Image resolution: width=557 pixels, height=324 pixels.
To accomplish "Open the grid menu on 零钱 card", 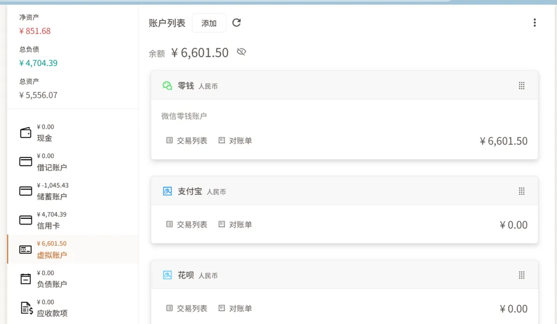I will (x=521, y=86).
